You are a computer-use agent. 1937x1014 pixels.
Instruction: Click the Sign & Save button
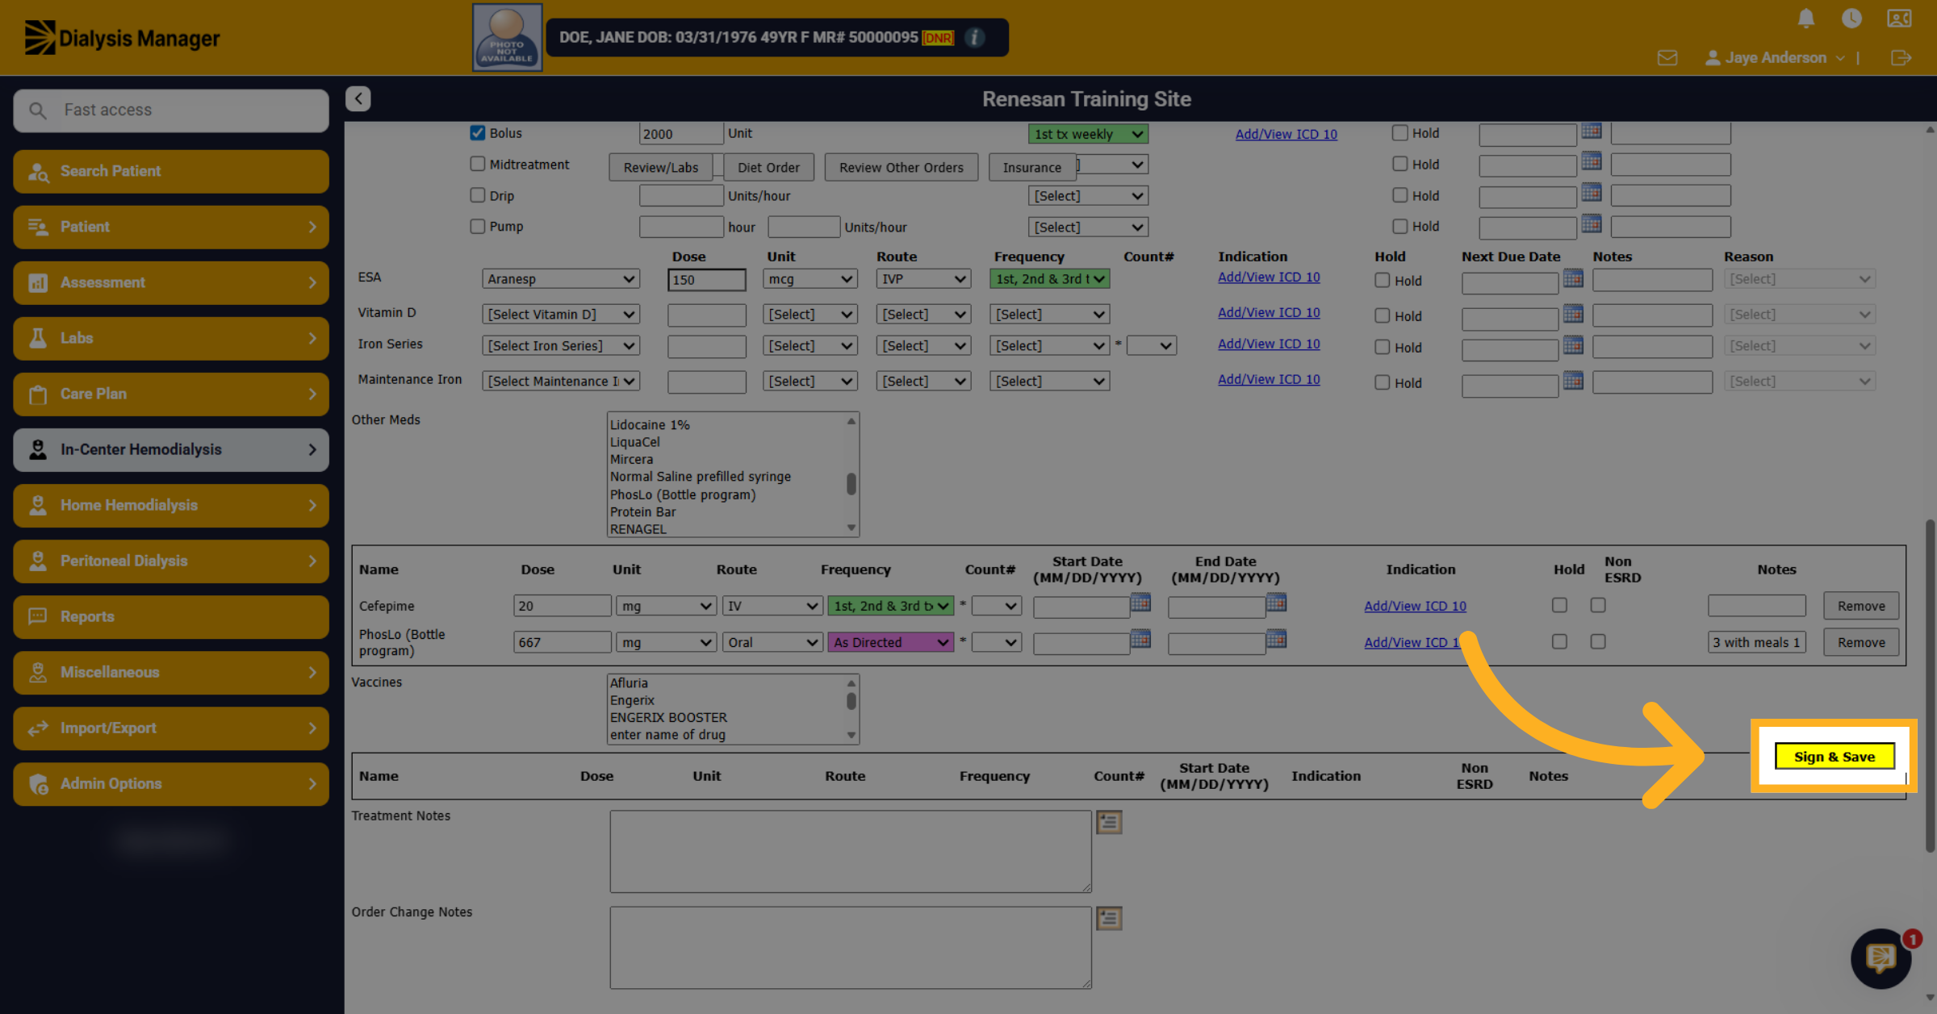1835,757
